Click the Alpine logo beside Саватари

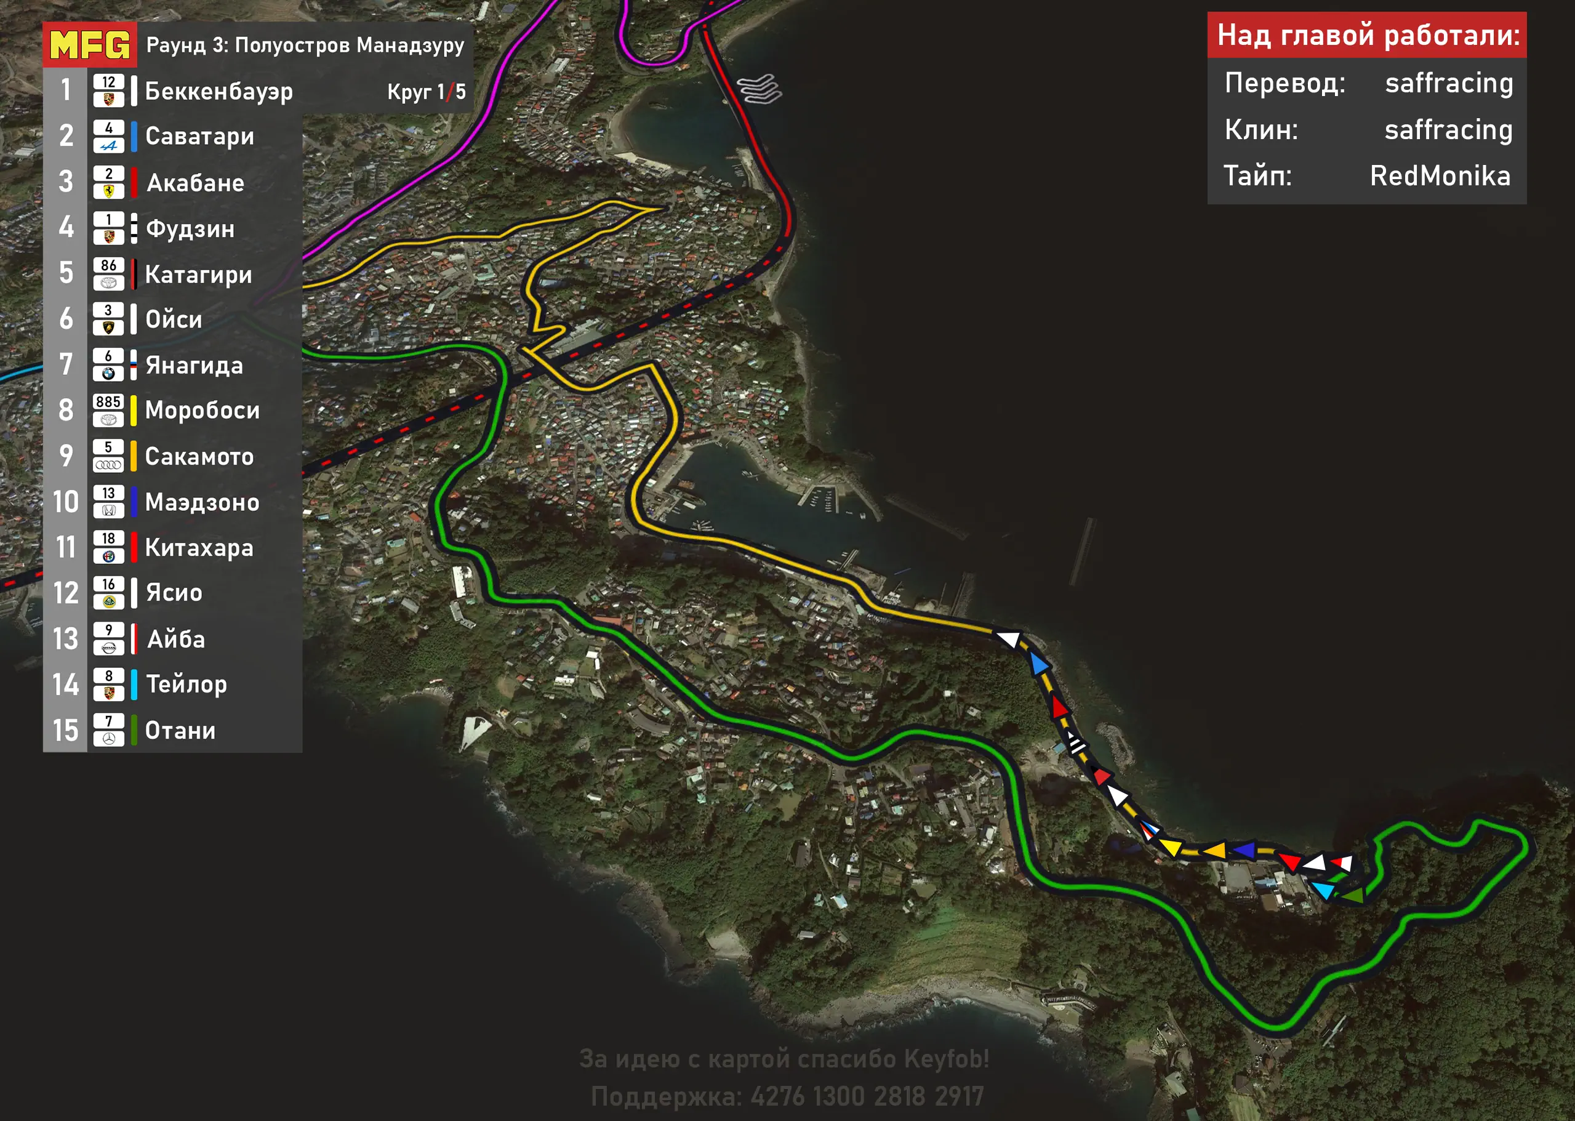[x=108, y=146]
